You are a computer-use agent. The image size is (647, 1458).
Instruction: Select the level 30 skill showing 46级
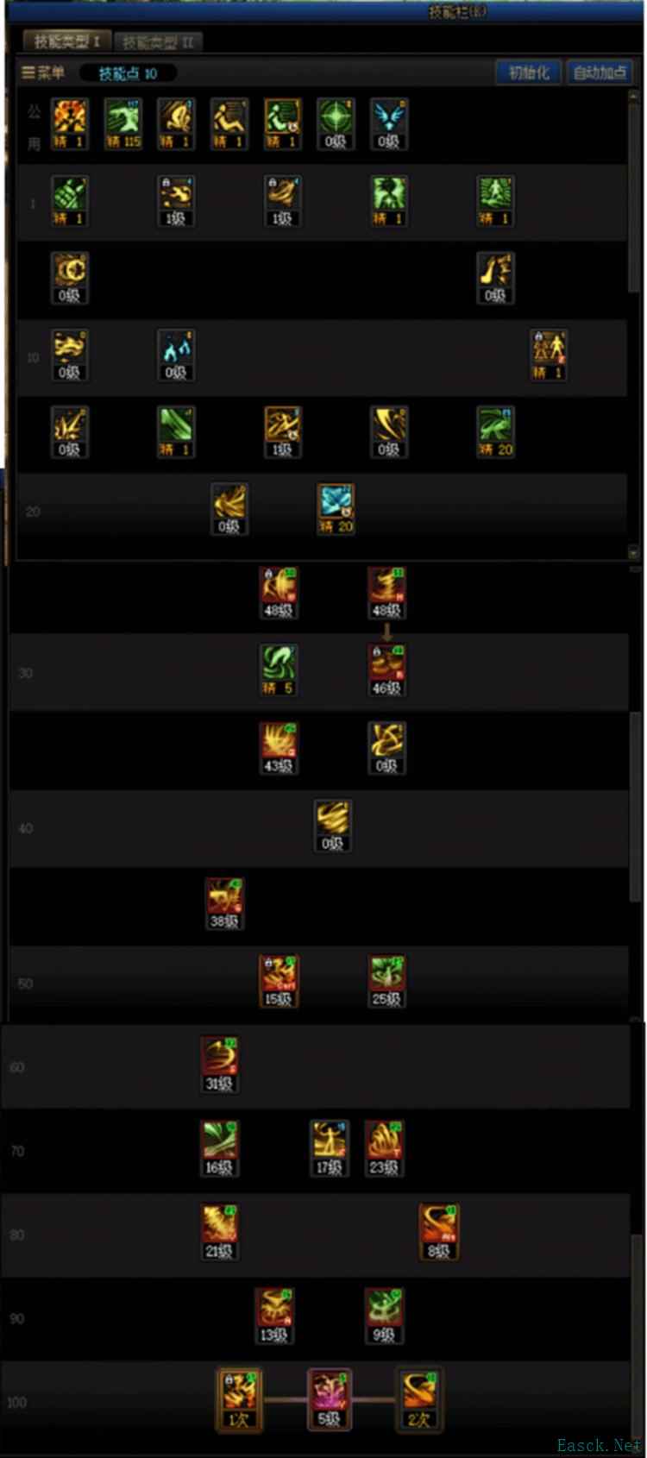point(386,670)
